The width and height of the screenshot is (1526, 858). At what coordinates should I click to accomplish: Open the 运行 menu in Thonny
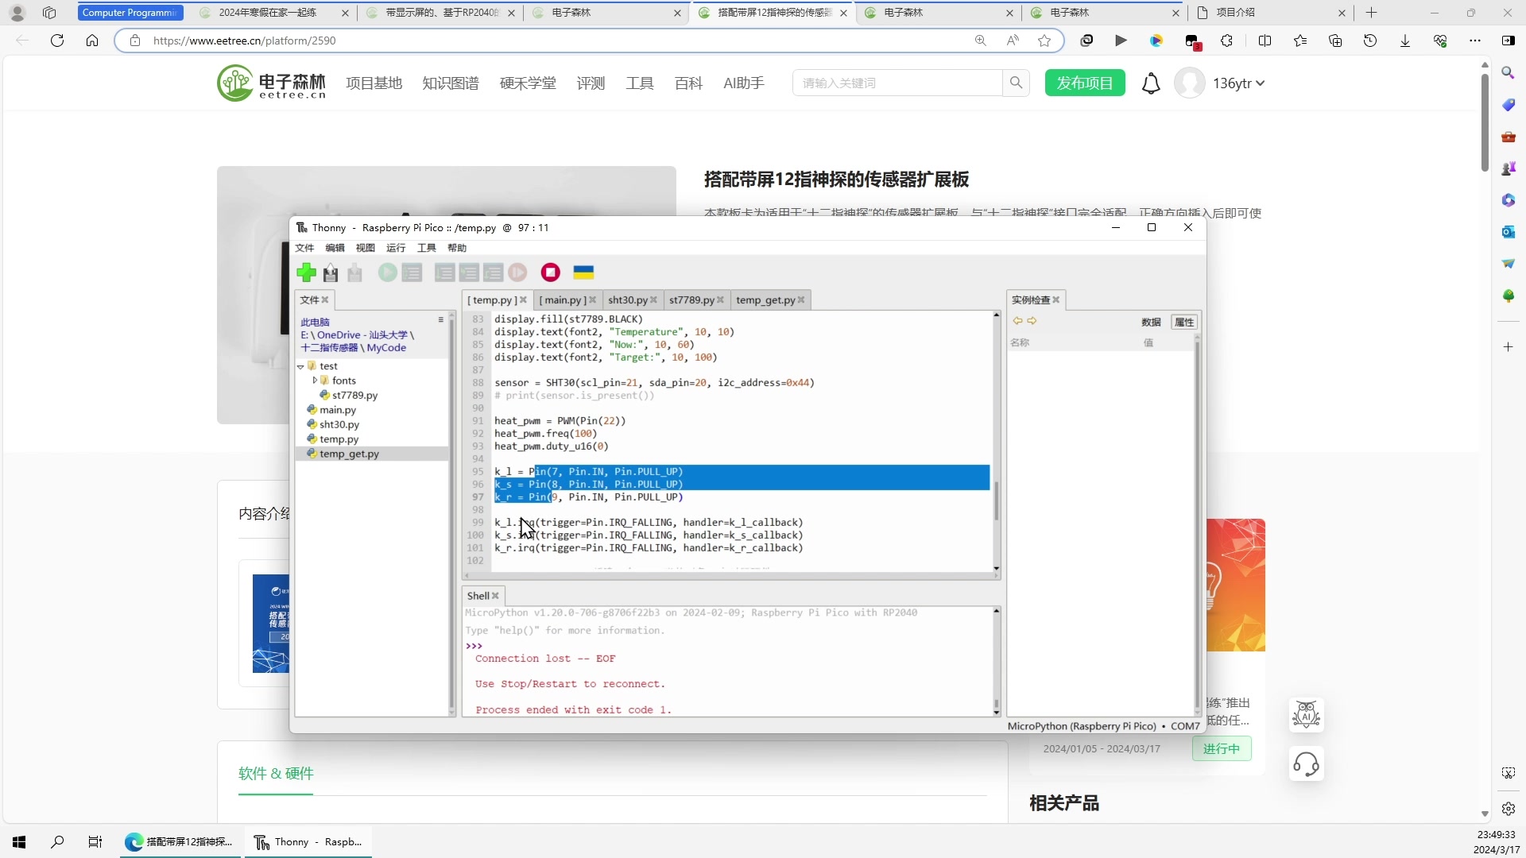click(395, 248)
